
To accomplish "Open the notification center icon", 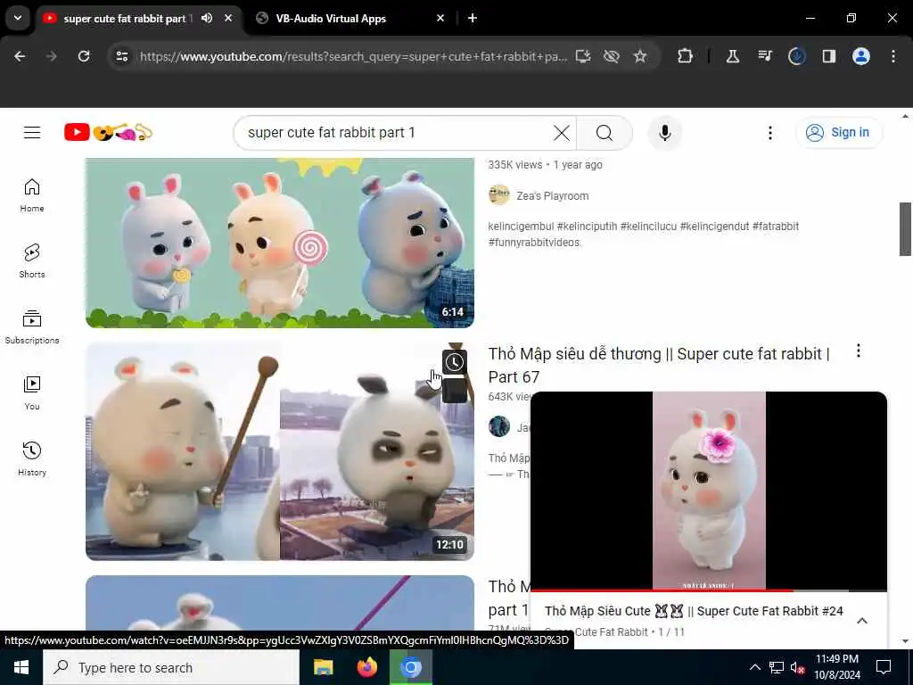I will [884, 667].
